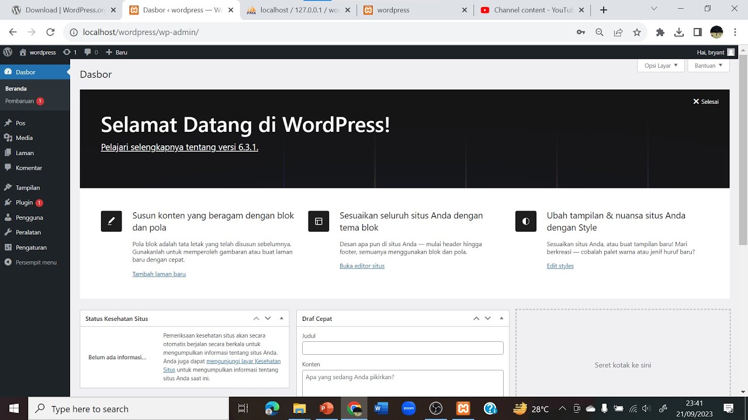Click the Baru new content button
The height and width of the screenshot is (420, 748).
(116, 52)
